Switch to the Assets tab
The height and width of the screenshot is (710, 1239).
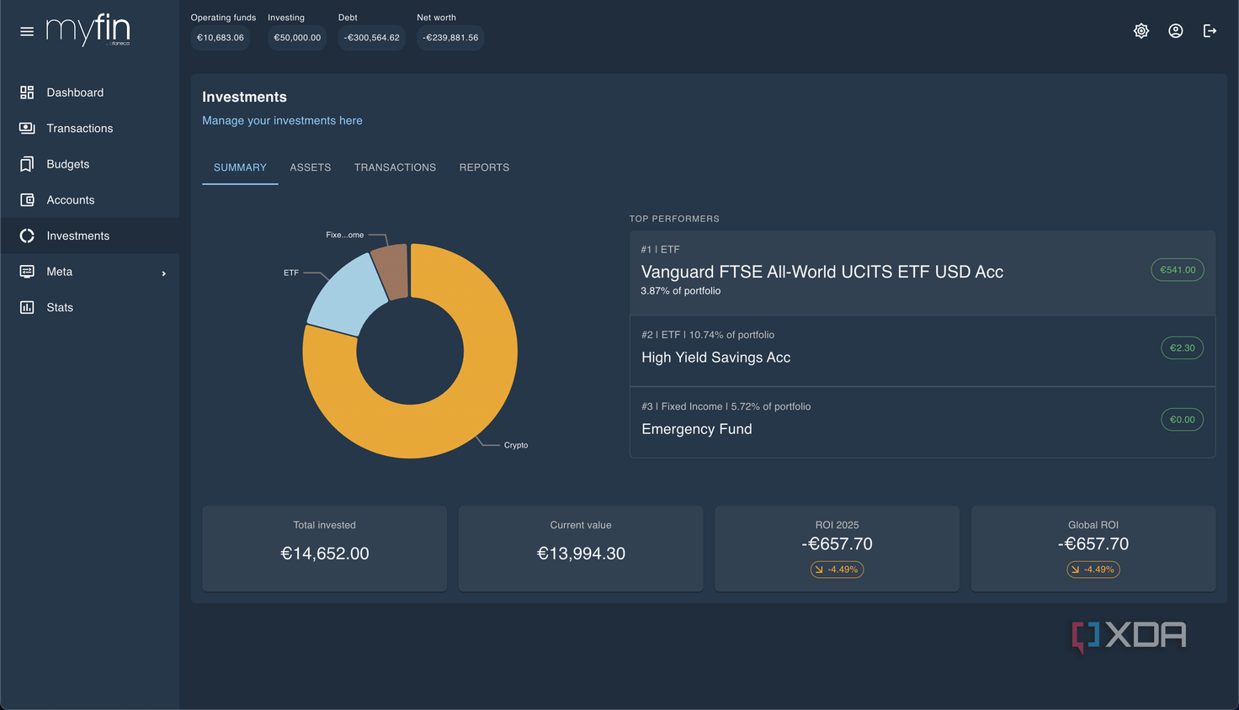tap(311, 167)
